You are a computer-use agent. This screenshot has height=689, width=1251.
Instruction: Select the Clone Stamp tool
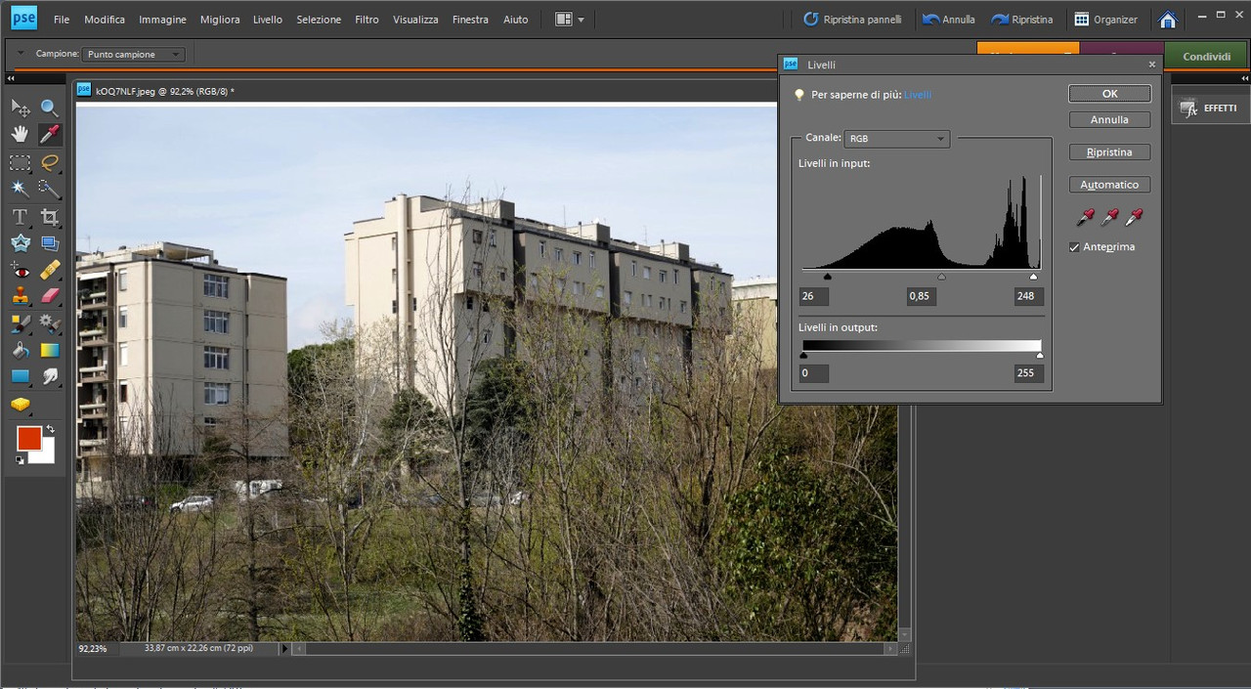20,296
